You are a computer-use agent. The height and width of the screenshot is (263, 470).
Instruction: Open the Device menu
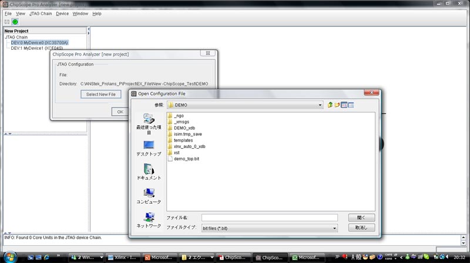(62, 13)
